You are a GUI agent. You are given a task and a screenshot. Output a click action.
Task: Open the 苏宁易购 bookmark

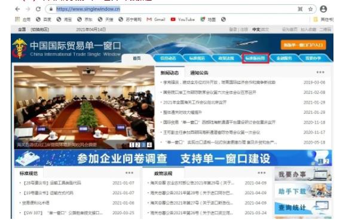pos(130,20)
